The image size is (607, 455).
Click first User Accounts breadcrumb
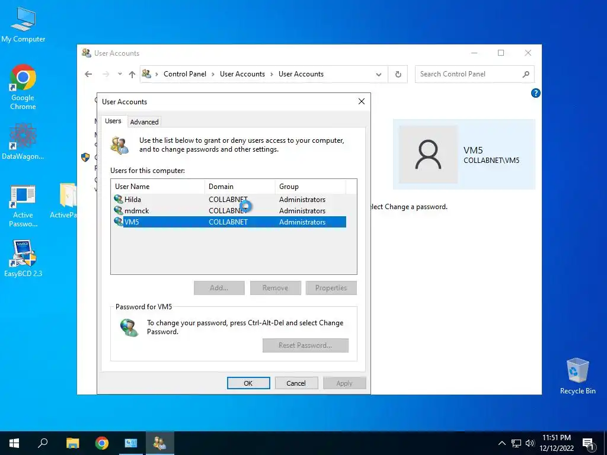coord(242,74)
